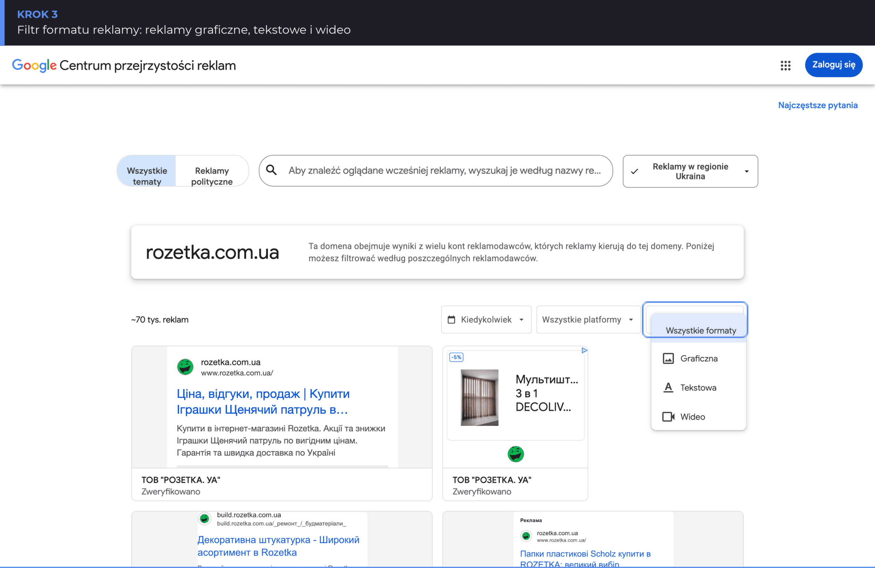
Task: Click the advertiser search input field
Action: point(436,171)
